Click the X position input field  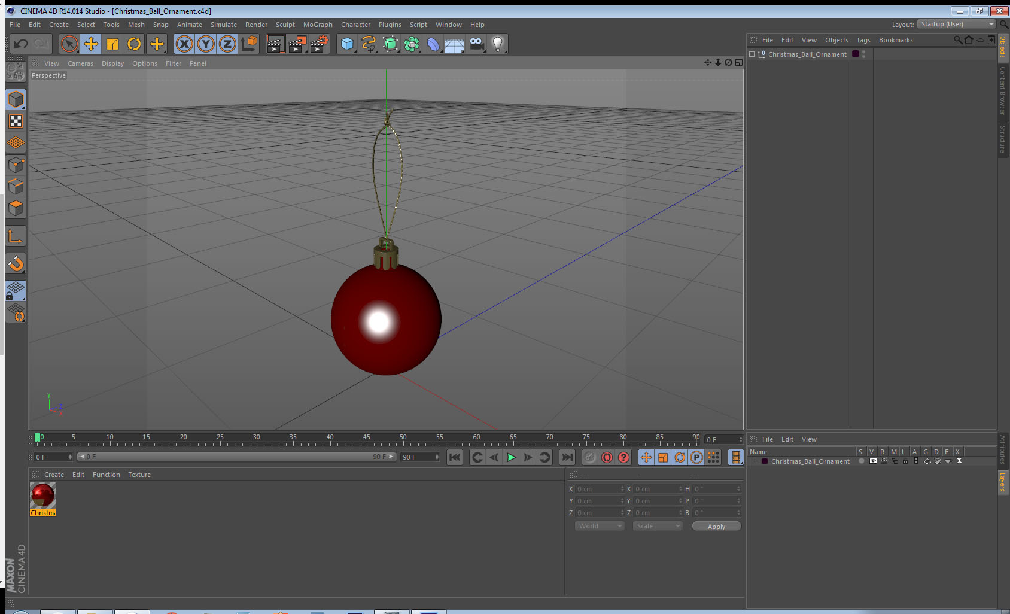click(600, 489)
